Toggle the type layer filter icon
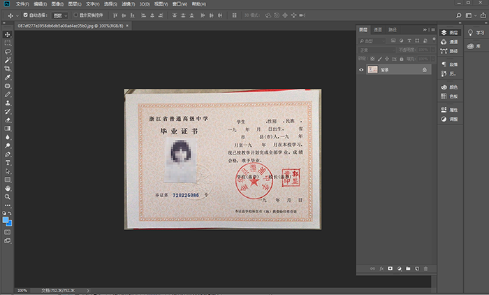The width and height of the screenshot is (489, 295). (x=409, y=41)
